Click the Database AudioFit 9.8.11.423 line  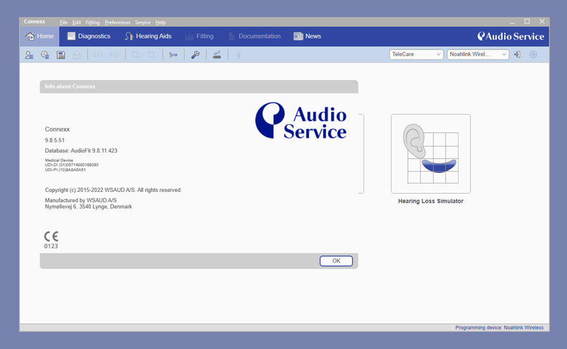coord(81,151)
